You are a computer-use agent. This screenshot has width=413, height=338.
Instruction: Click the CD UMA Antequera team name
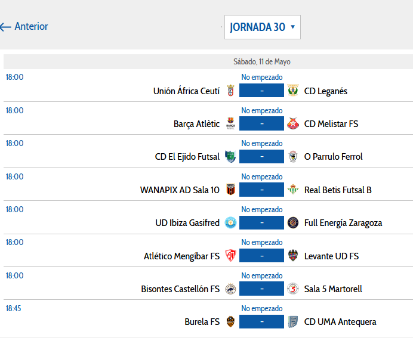pyautogui.click(x=340, y=322)
